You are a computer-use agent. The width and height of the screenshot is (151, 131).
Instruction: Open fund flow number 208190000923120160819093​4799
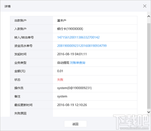[x=82, y=46]
